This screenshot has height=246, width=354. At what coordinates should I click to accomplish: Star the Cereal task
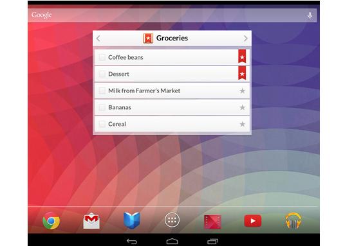(x=242, y=124)
